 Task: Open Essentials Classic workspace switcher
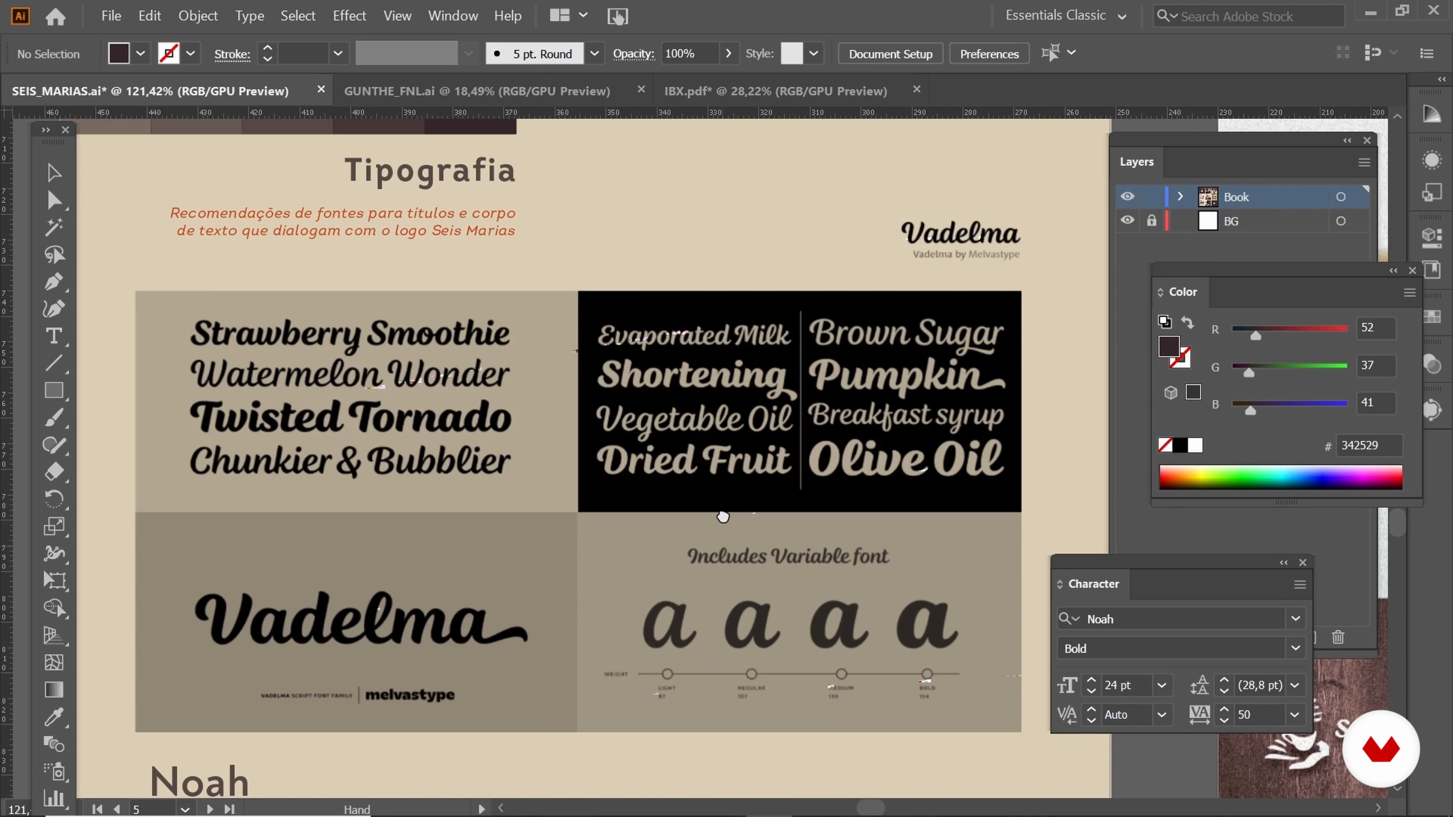coord(1066,16)
